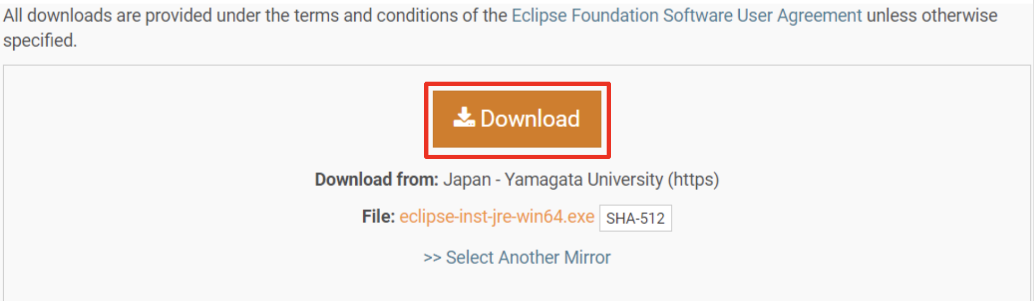
Task: Click the orange Download button
Action: point(517,119)
